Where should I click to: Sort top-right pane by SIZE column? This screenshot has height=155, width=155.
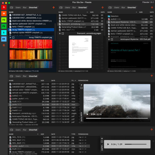(x=141, y=12)
